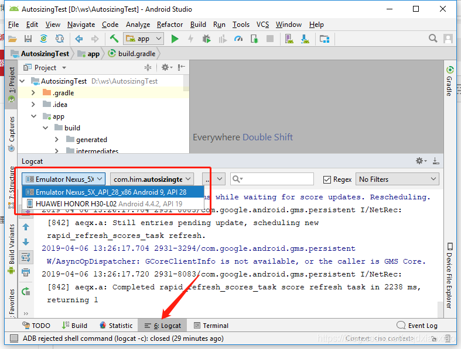
Task: Click AutosizingTest breadcrumb in navigation bar
Action: pyautogui.click(x=40, y=54)
